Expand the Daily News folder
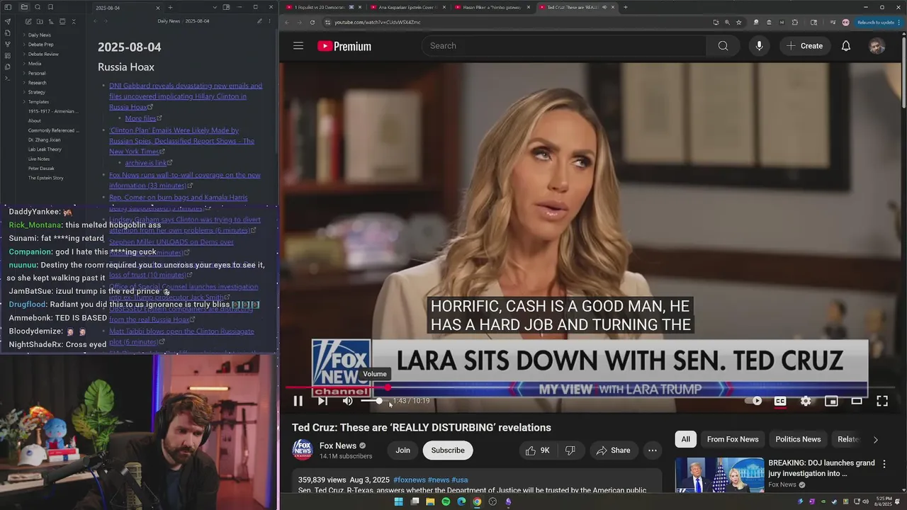907x510 pixels. coord(39,35)
